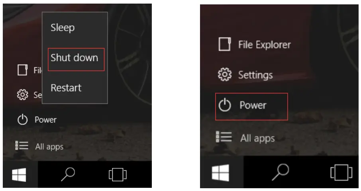The height and width of the screenshot is (191, 361).
Task: Open Task View icon in right taskbar
Action: [341, 172]
